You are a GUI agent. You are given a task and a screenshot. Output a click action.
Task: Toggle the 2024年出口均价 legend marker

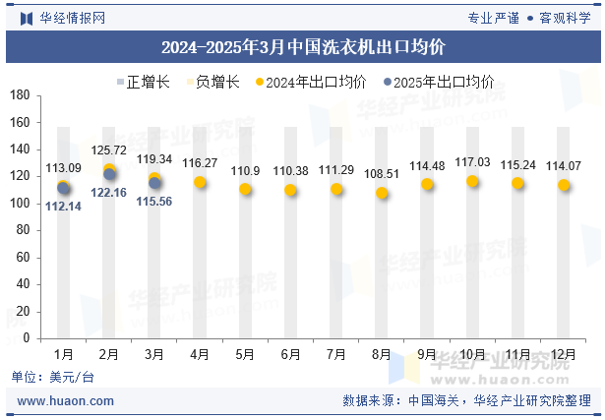260,82
